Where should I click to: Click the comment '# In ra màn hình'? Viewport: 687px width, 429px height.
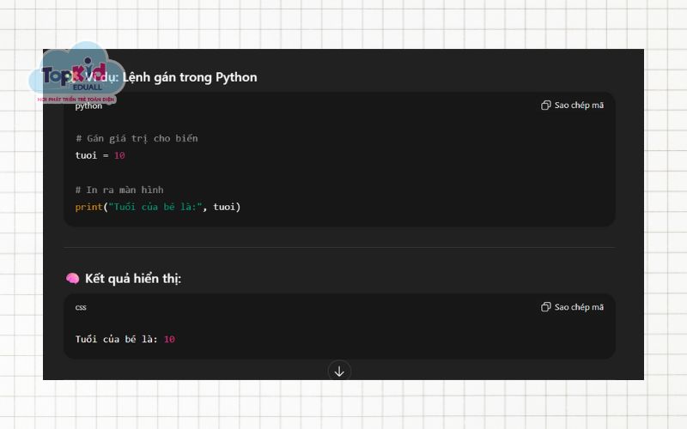tap(119, 190)
